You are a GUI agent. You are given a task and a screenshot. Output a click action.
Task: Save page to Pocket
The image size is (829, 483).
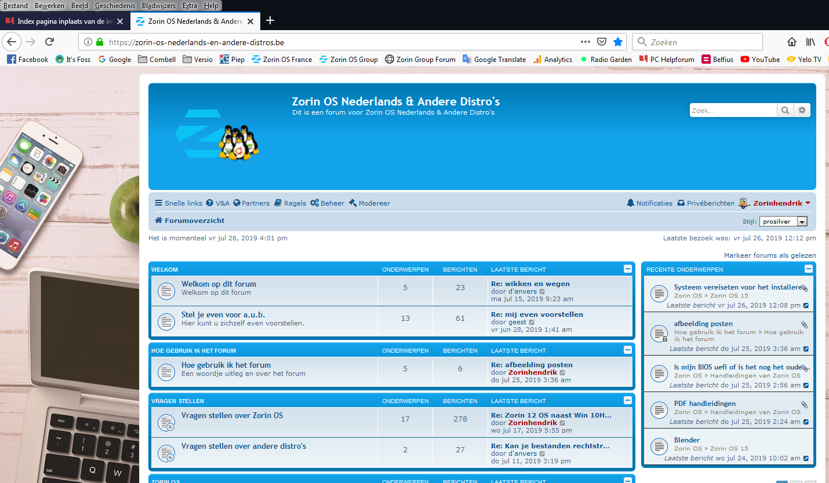point(602,42)
